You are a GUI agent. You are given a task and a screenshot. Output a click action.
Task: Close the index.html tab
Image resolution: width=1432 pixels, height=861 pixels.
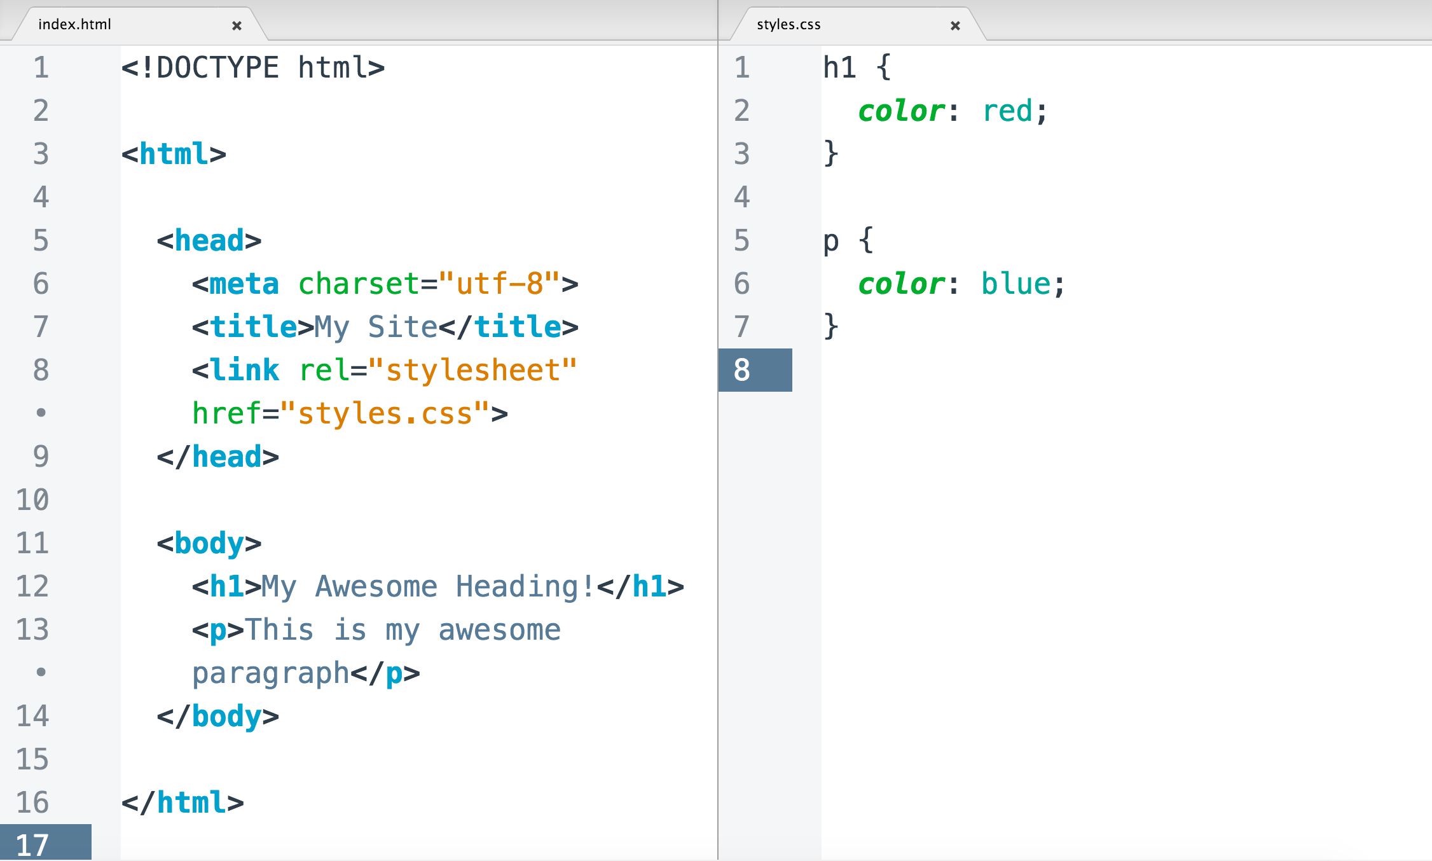pyautogui.click(x=237, y=25)
